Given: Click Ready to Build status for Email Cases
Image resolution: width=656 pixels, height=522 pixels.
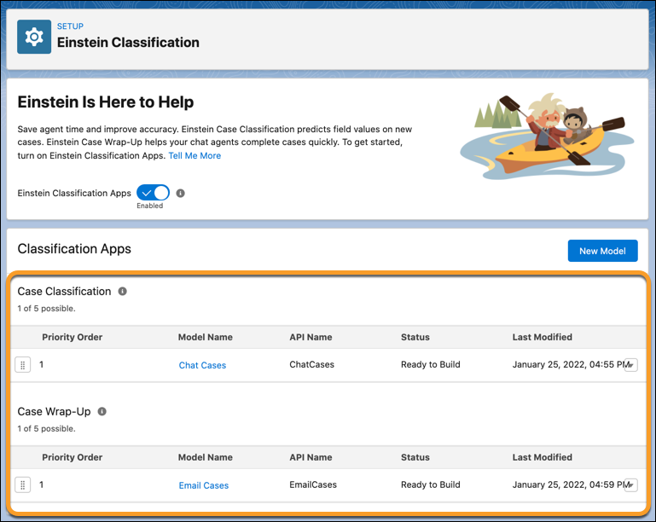Looking at the screenshot, I should (x=431, y=484).
